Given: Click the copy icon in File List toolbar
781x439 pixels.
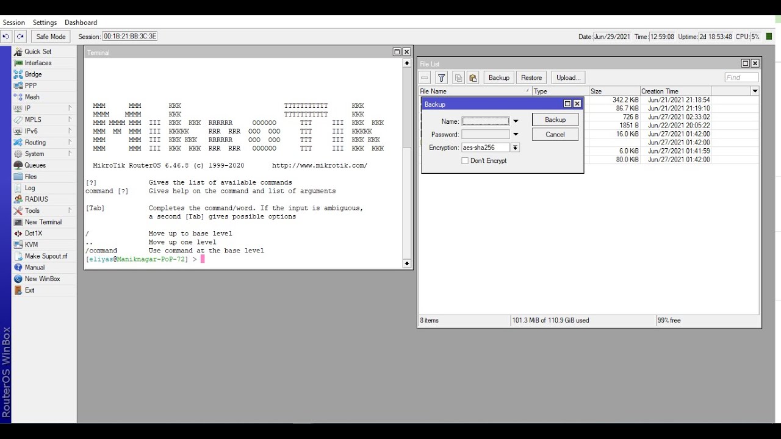Looking at the screenshot, I should pos(458,77).
